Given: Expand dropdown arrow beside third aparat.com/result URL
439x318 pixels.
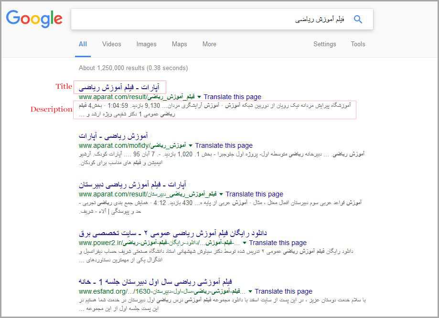Looking at the screenshot, I should [221, 194].
